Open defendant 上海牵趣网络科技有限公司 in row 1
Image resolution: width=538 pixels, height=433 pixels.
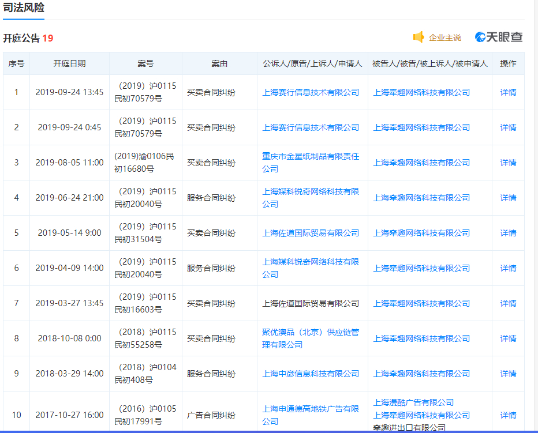(x=421, y=92)
